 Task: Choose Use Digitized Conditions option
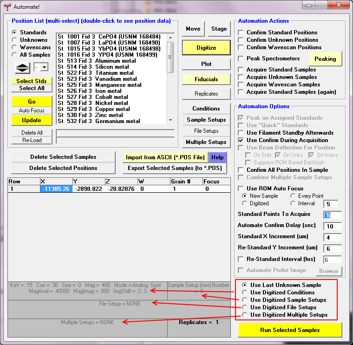point(244,293)
